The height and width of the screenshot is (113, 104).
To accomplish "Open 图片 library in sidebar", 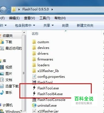I will pyautogui.click(x=9, y=74).
